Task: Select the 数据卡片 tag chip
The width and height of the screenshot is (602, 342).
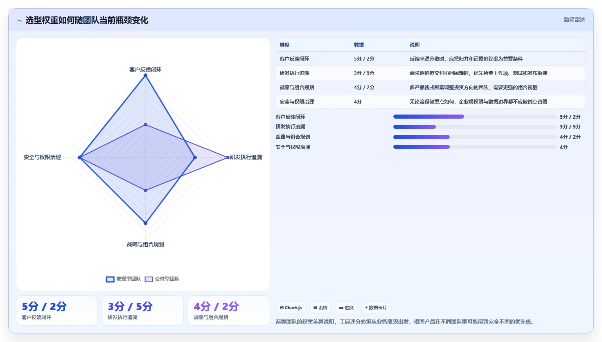Action: tap(376, 308)
